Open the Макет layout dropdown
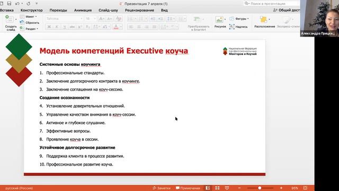 click(x=29, y=16)
